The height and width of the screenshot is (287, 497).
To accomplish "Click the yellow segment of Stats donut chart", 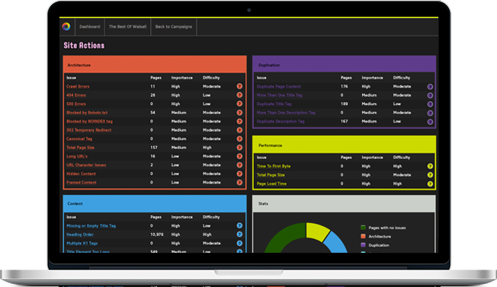I will [317, 231].
